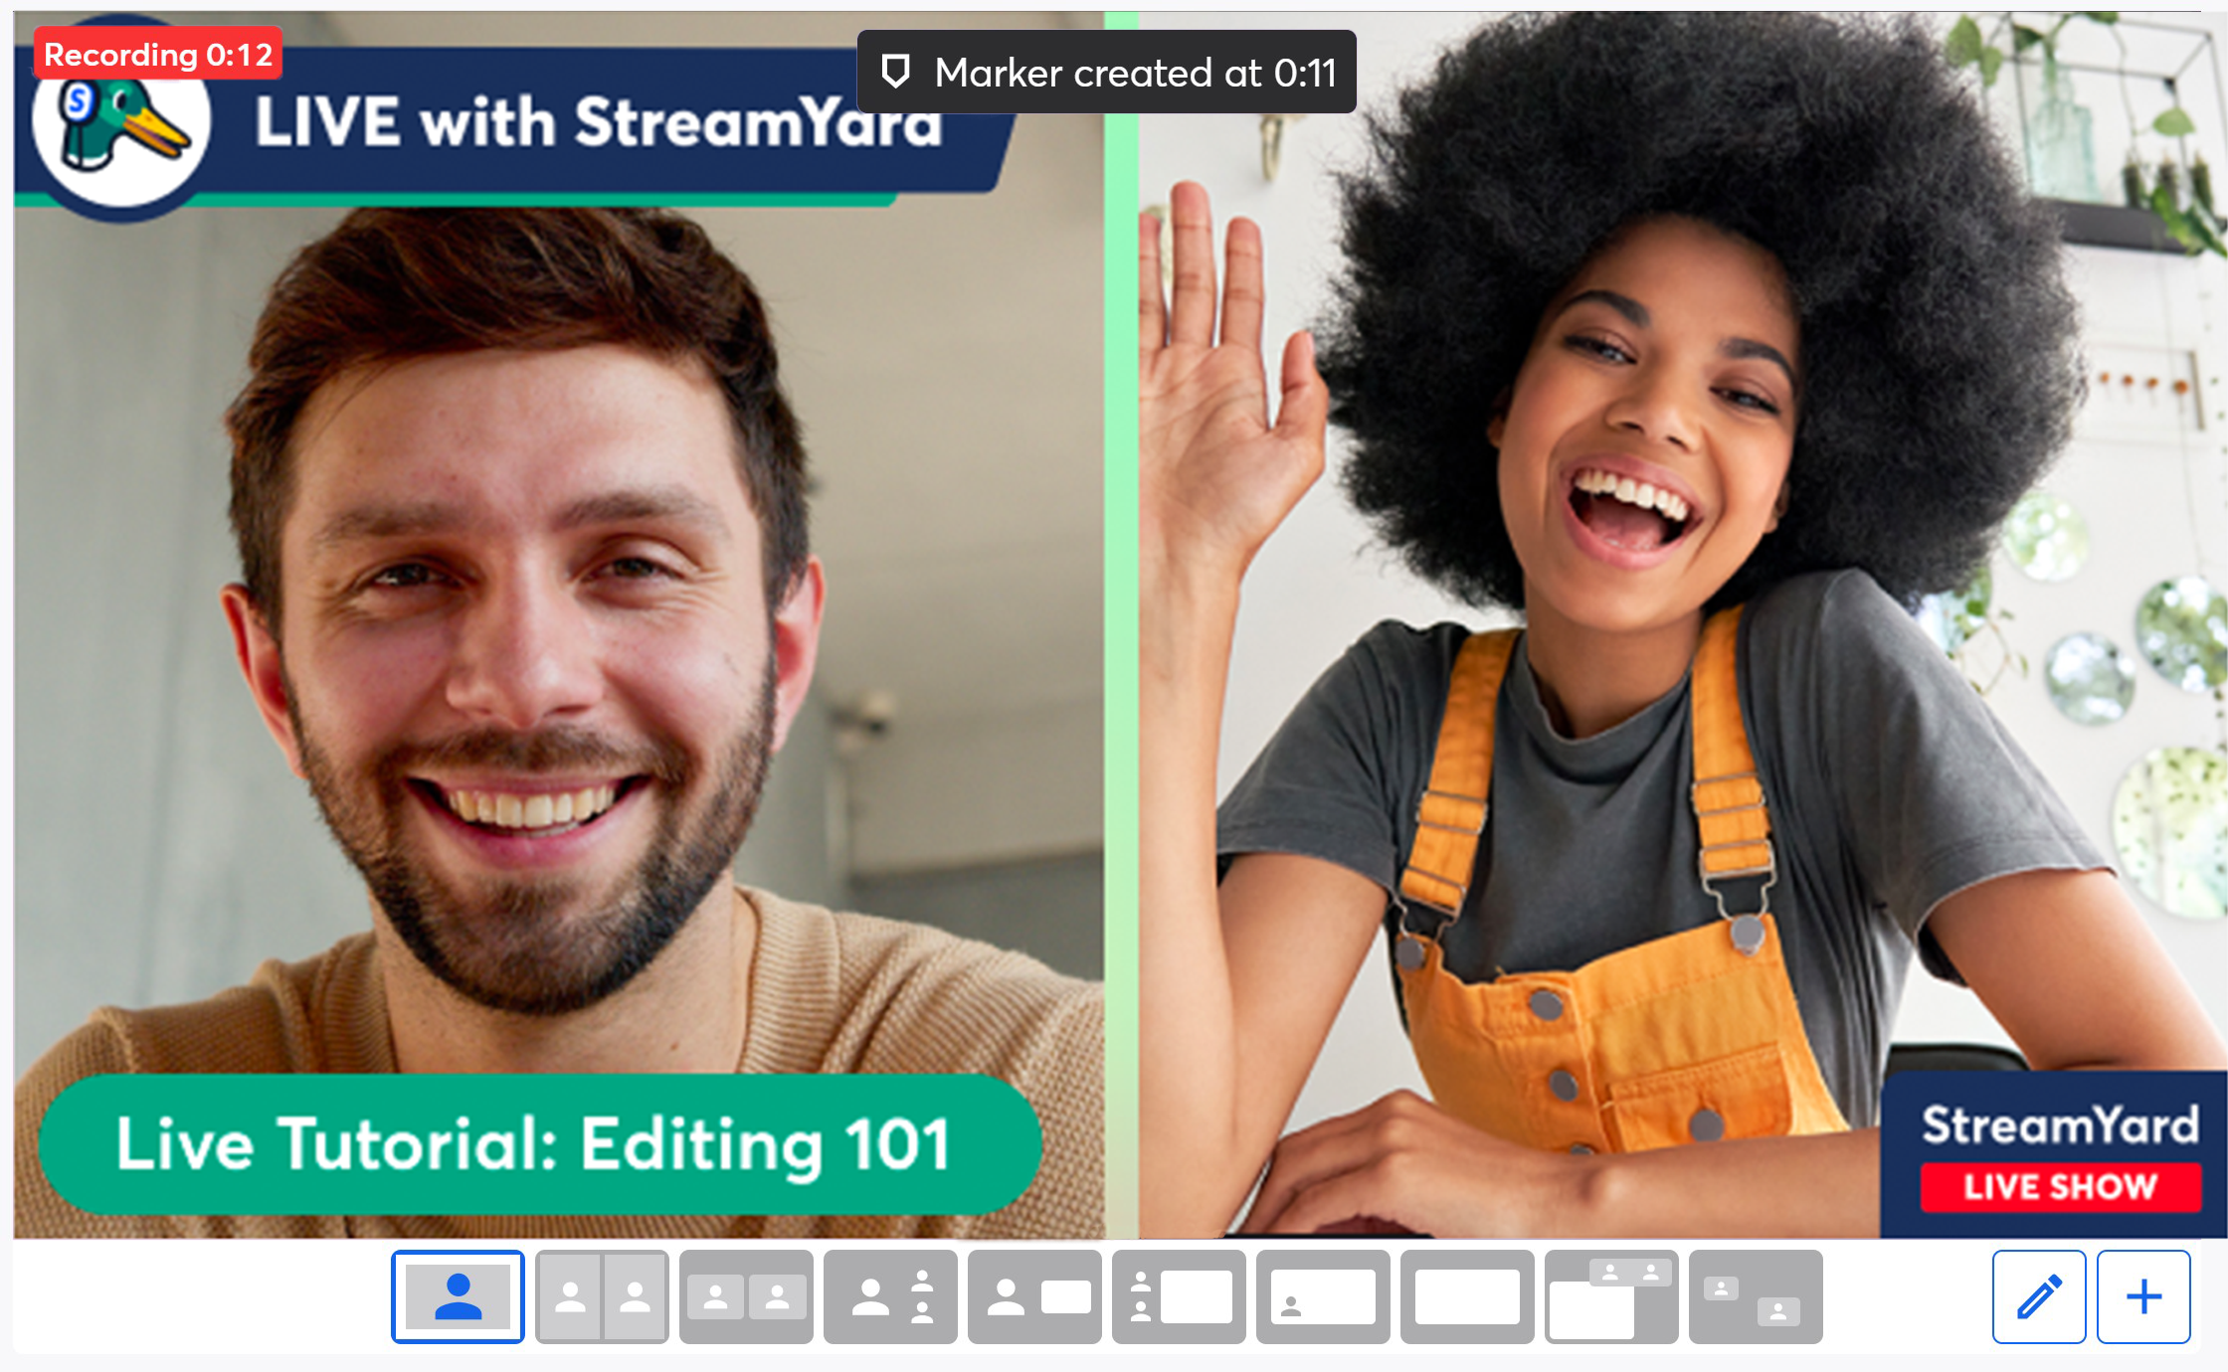Add a new layout with plus button
This screenshot has width=2228, height=1372.
pos(2143,1296)
